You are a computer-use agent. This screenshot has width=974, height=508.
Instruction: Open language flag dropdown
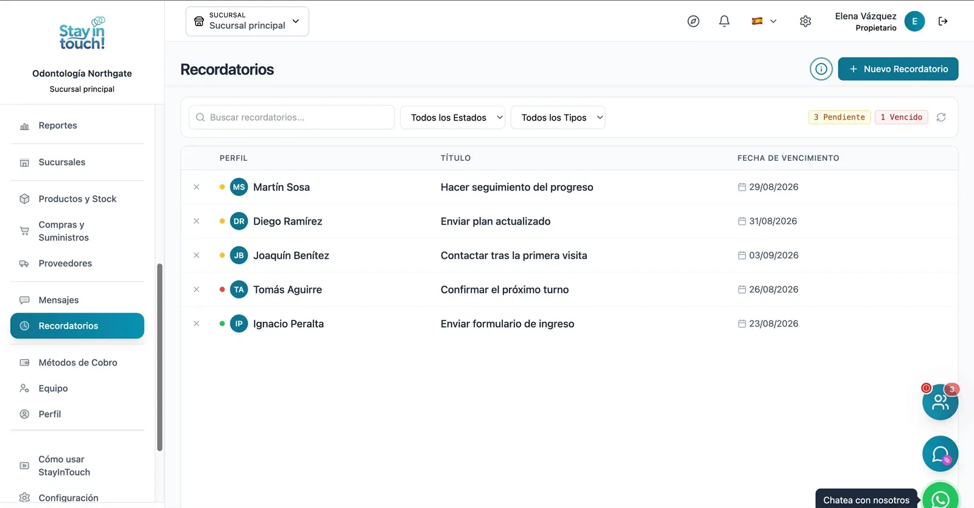coord(764,21)
